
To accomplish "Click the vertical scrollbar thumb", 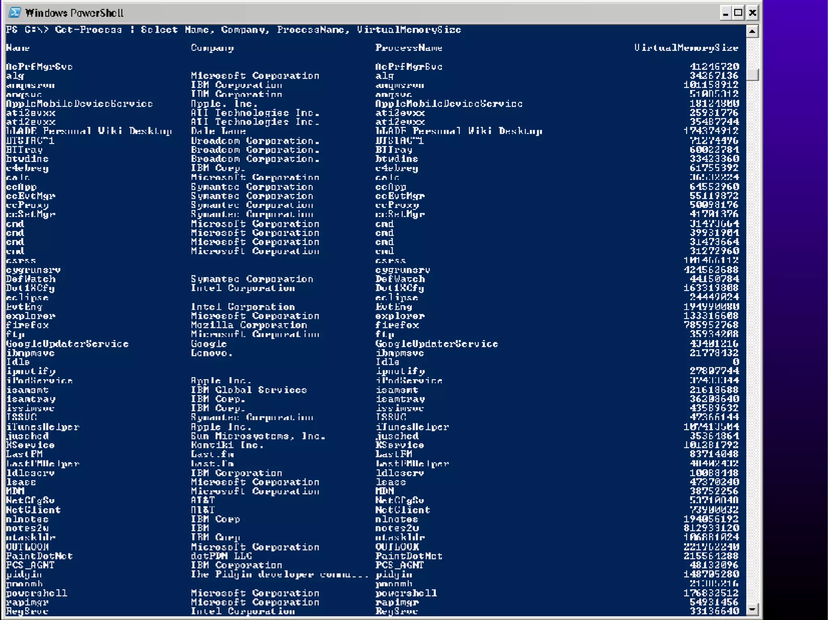I will point(752,75).
